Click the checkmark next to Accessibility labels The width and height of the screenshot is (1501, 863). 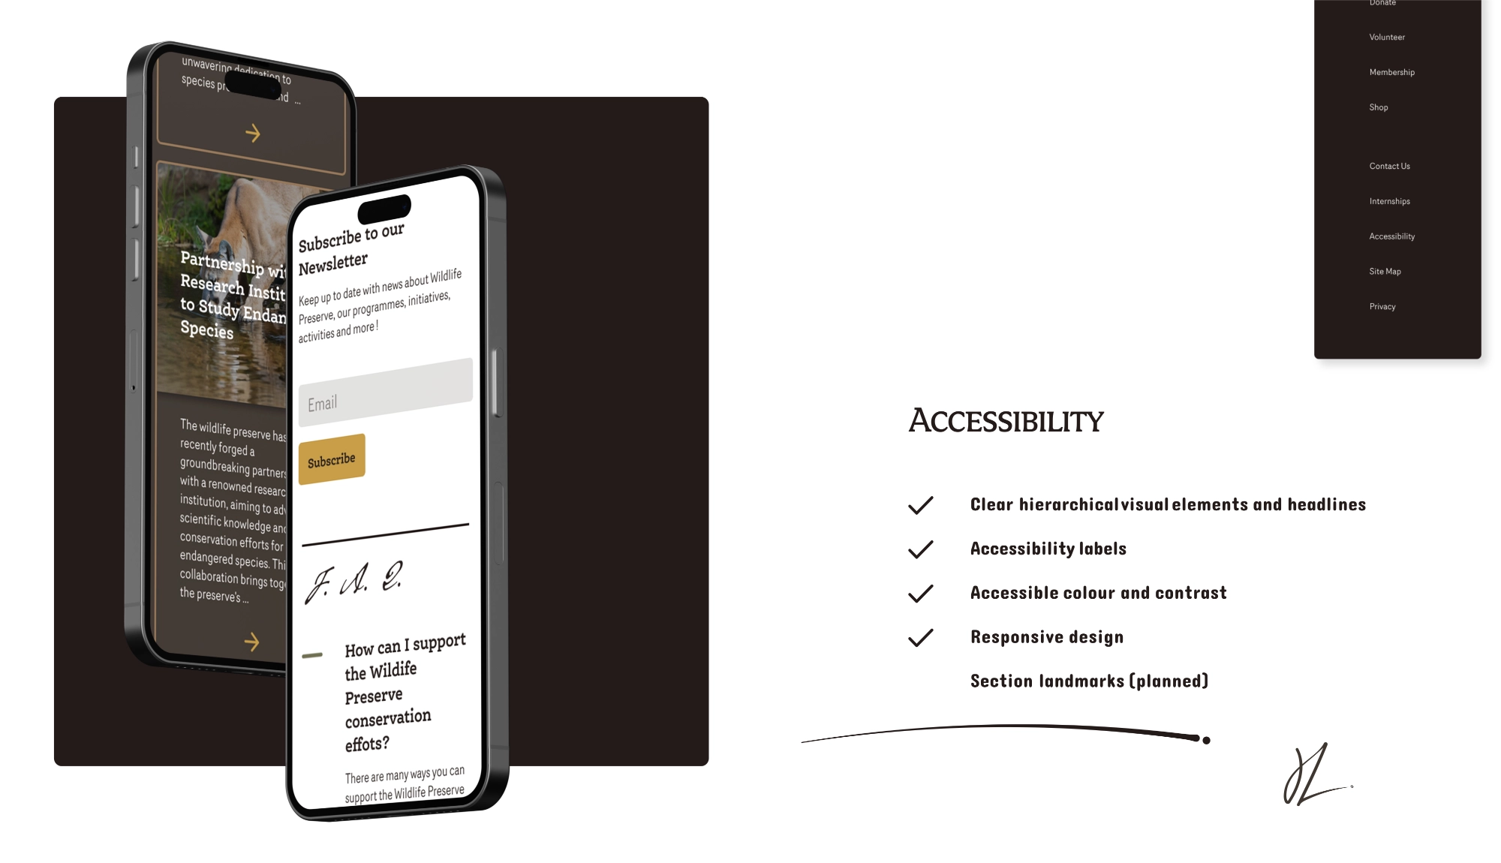tap(919, 549)
